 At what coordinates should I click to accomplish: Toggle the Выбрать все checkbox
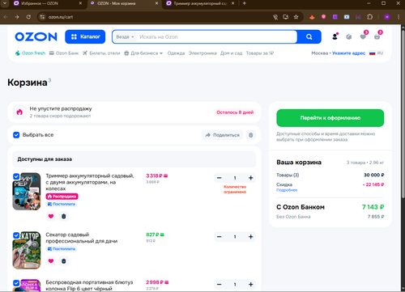(16, 135)
